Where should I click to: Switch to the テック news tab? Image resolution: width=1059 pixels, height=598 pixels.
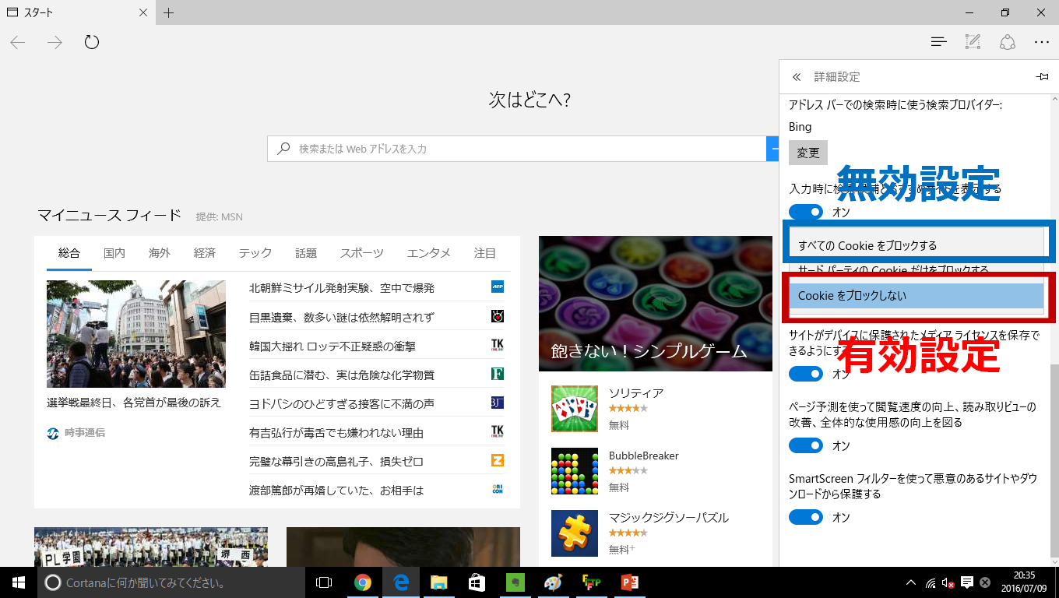coord(255,253)
